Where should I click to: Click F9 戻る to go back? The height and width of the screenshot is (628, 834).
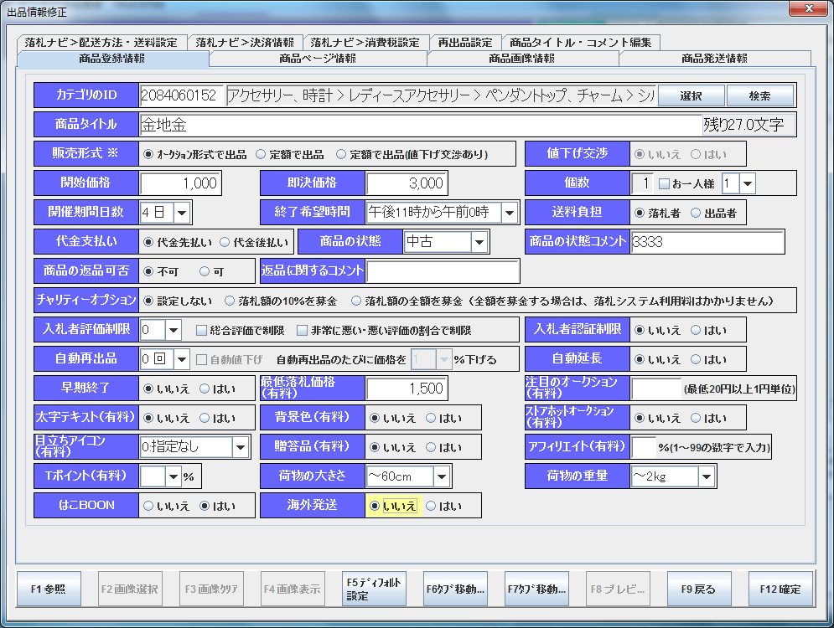pos(698,589)
